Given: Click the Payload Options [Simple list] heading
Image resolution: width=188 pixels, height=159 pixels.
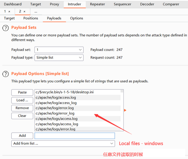Looking at the screenshot, I should point(40,74).
